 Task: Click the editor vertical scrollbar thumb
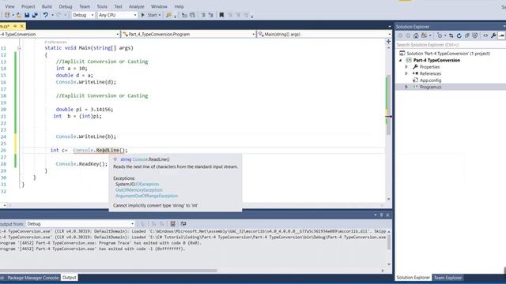pos(388,105)
